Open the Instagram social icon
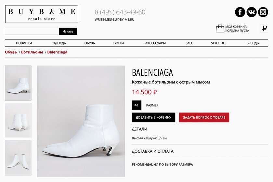Screen dimensions: 273x182 pos(263,12)
